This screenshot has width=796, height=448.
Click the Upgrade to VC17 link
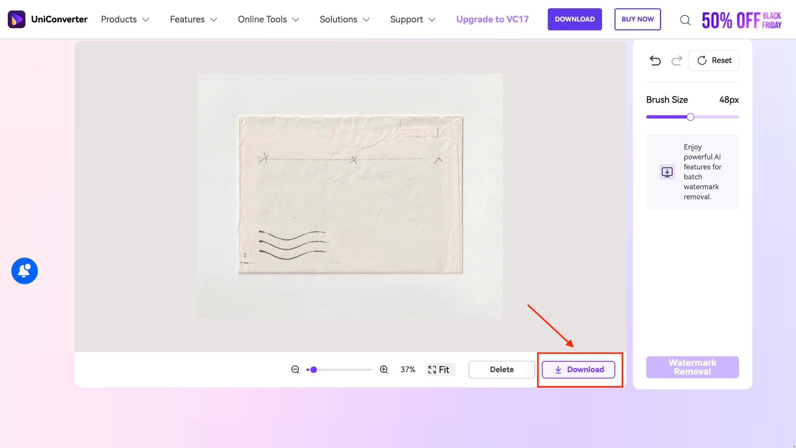click(492, 19)
